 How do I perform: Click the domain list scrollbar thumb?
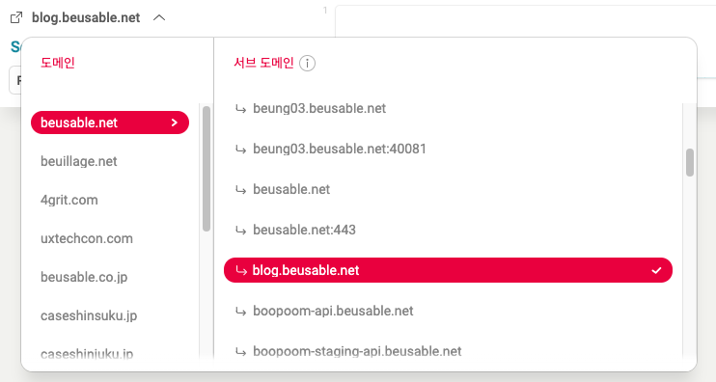[207, 169]
